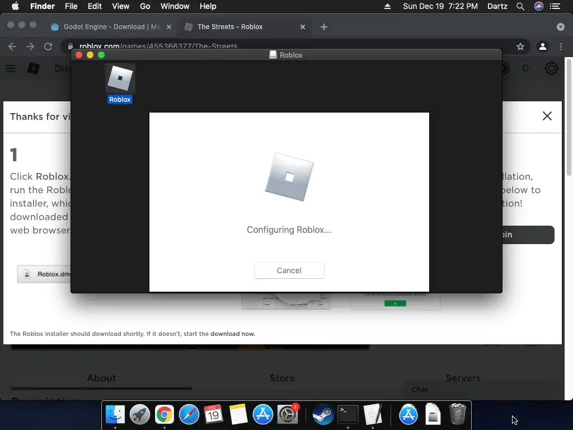
Task: Open the Dartz user menu
Action: pos(497,6)
